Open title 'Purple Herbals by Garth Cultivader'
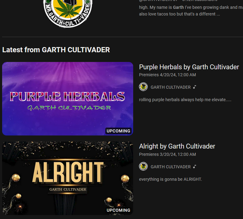The height and width of the screenshot is (219, 243). 189,67
